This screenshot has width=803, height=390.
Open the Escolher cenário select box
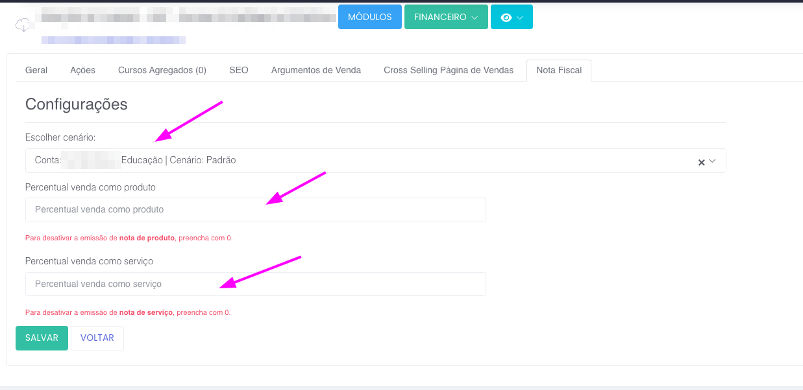click(364, 161)
